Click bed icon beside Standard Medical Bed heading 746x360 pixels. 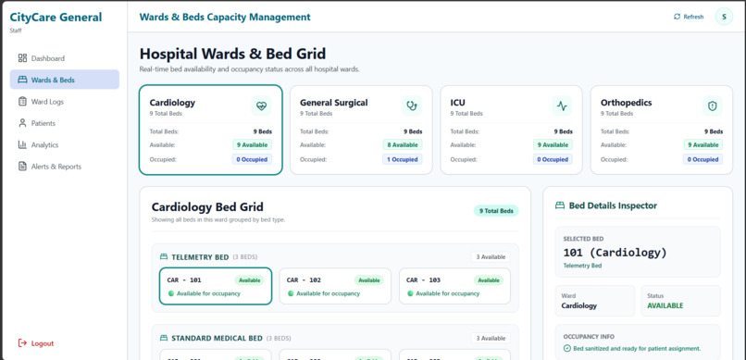tap(164, 338)
